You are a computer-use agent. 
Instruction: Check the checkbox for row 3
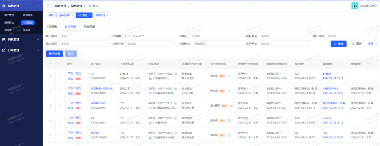pos(60,106)
